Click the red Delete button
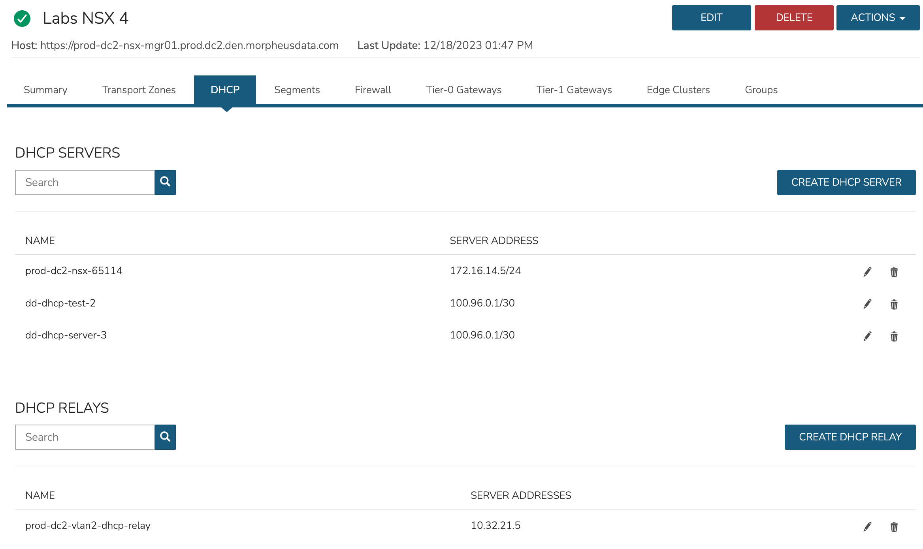Screen dimensions: 923x549 (x=794, y=18)
